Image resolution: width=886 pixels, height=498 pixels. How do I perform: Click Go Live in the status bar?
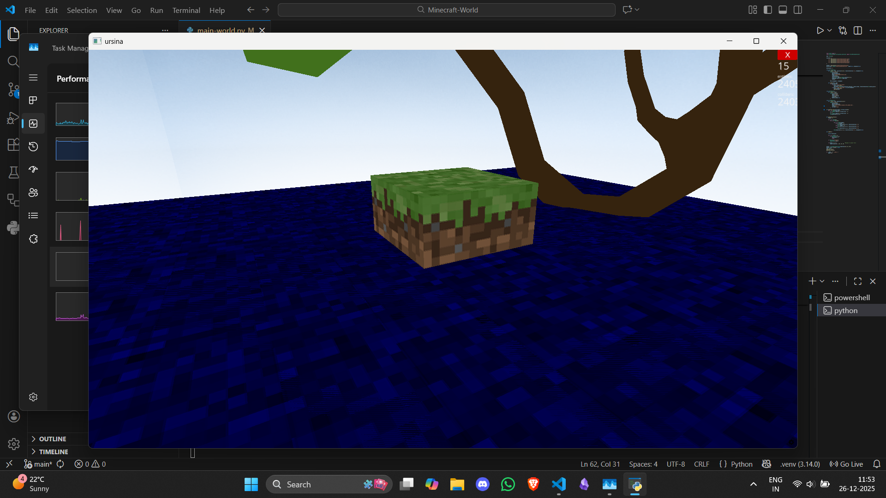tap(846, 464)
